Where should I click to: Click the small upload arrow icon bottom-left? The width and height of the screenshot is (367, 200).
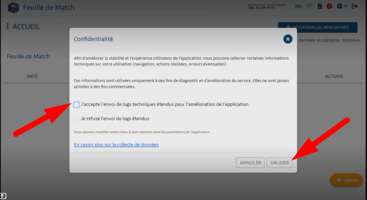(x=3, y=196)
